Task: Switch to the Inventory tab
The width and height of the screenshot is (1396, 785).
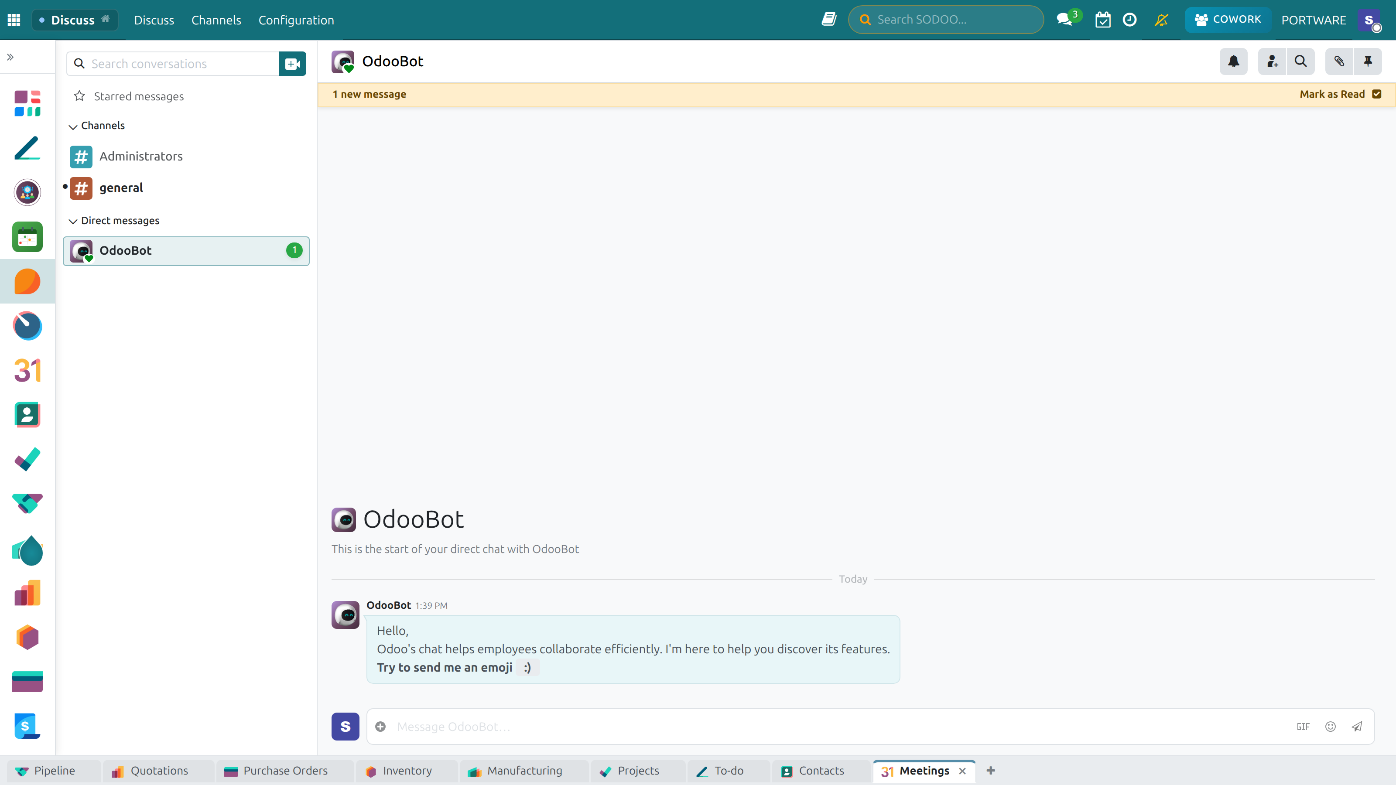Action: (407, 771)
